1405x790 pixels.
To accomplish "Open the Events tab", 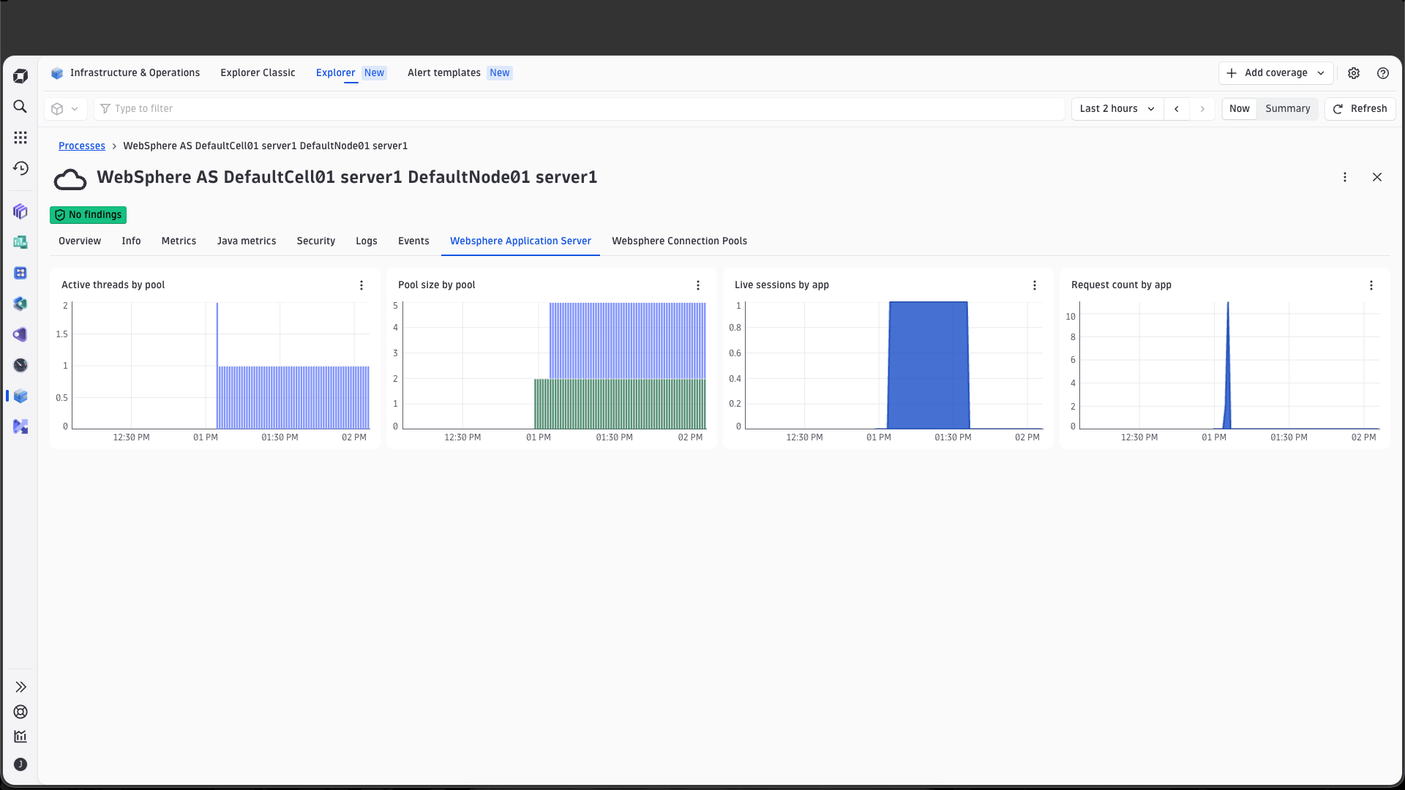I will tap(413, 241).
